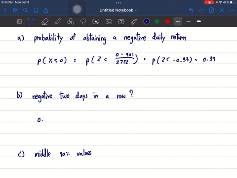Tap the three-dot multitasking control
The image size is (237, 178).
click(x=118, y=2)
